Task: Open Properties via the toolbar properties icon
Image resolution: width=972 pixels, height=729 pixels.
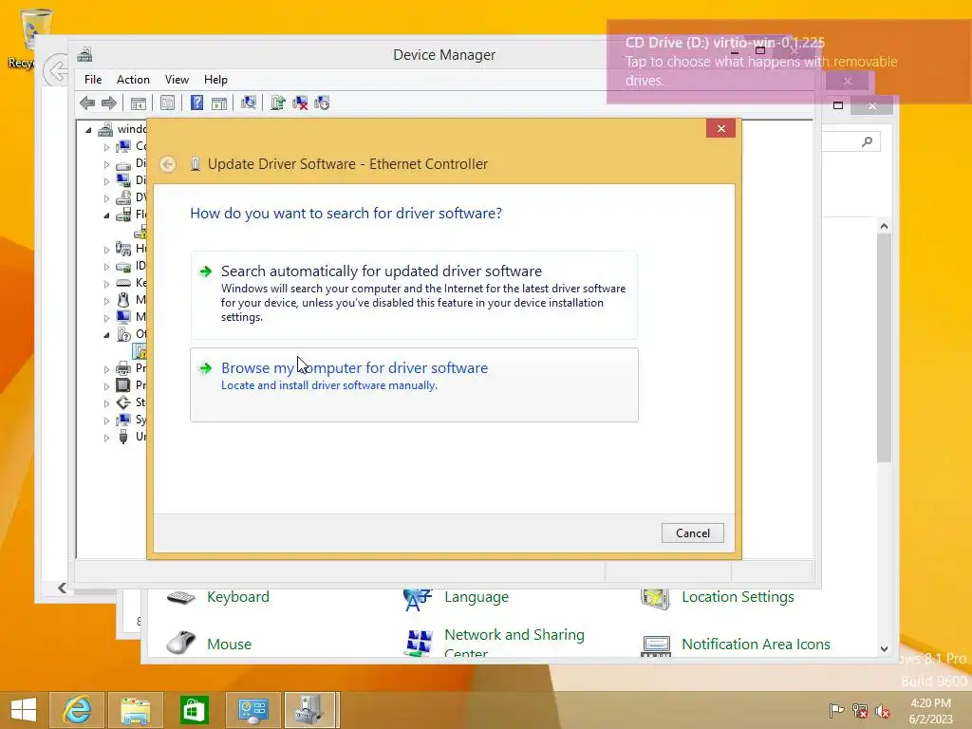Action: (167, 103)
